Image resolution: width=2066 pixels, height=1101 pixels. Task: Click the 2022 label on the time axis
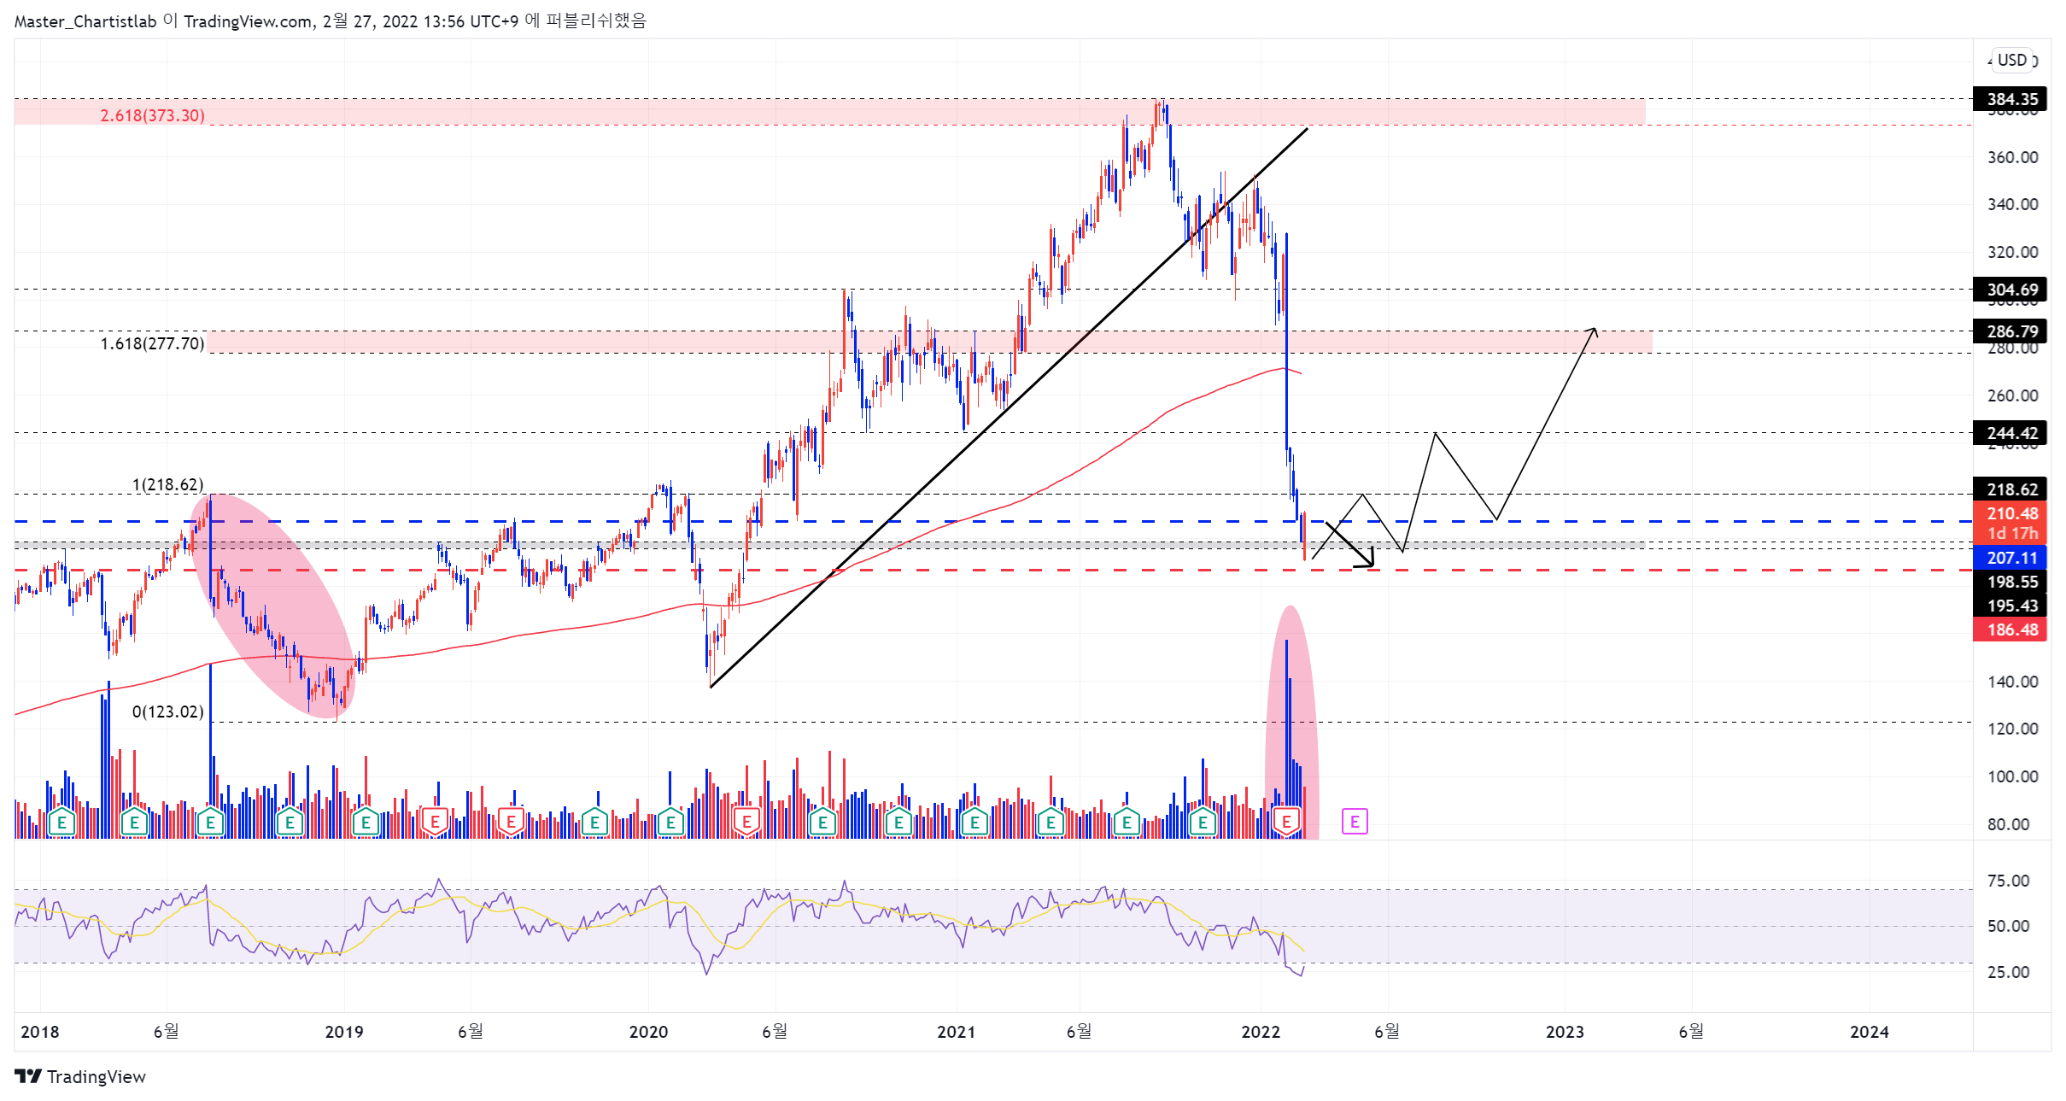1261,1032
